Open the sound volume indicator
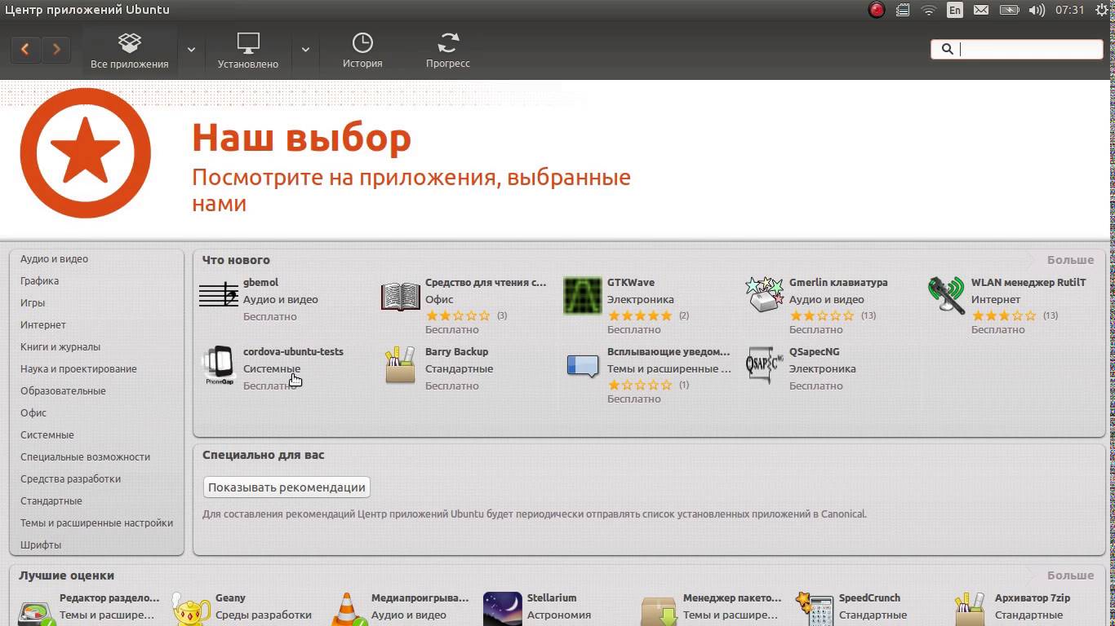The height and width of the screenshot is (626, 1115). point(1037,10)
